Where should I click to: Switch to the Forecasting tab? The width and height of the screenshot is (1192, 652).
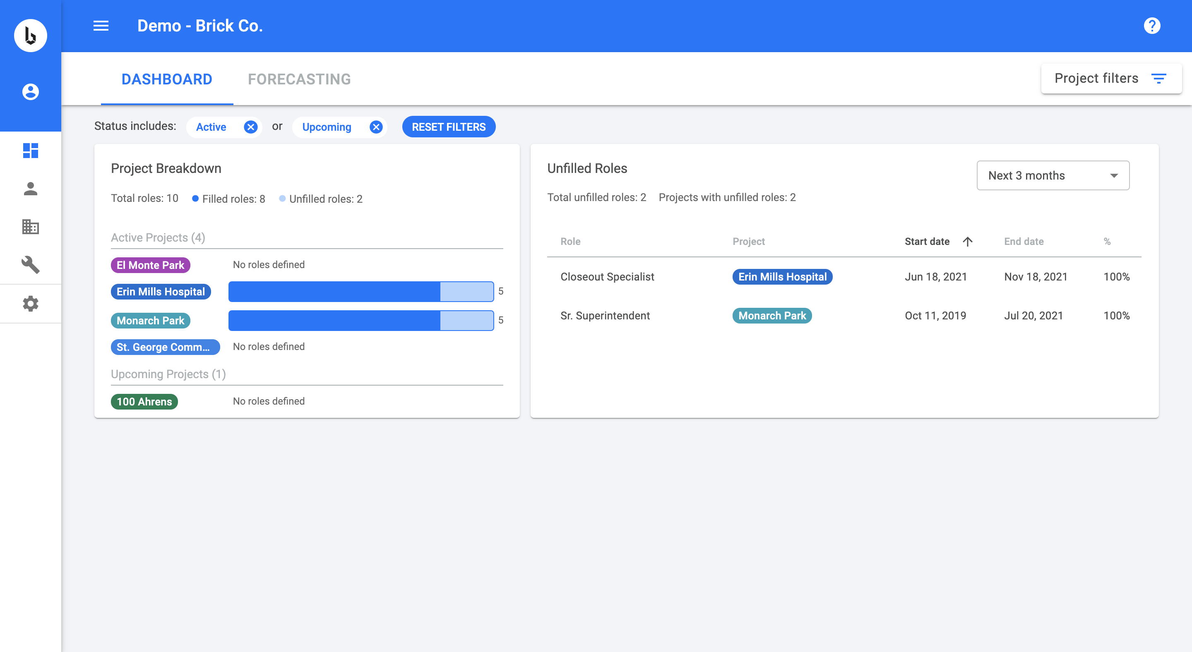click(x=299, y=79)
